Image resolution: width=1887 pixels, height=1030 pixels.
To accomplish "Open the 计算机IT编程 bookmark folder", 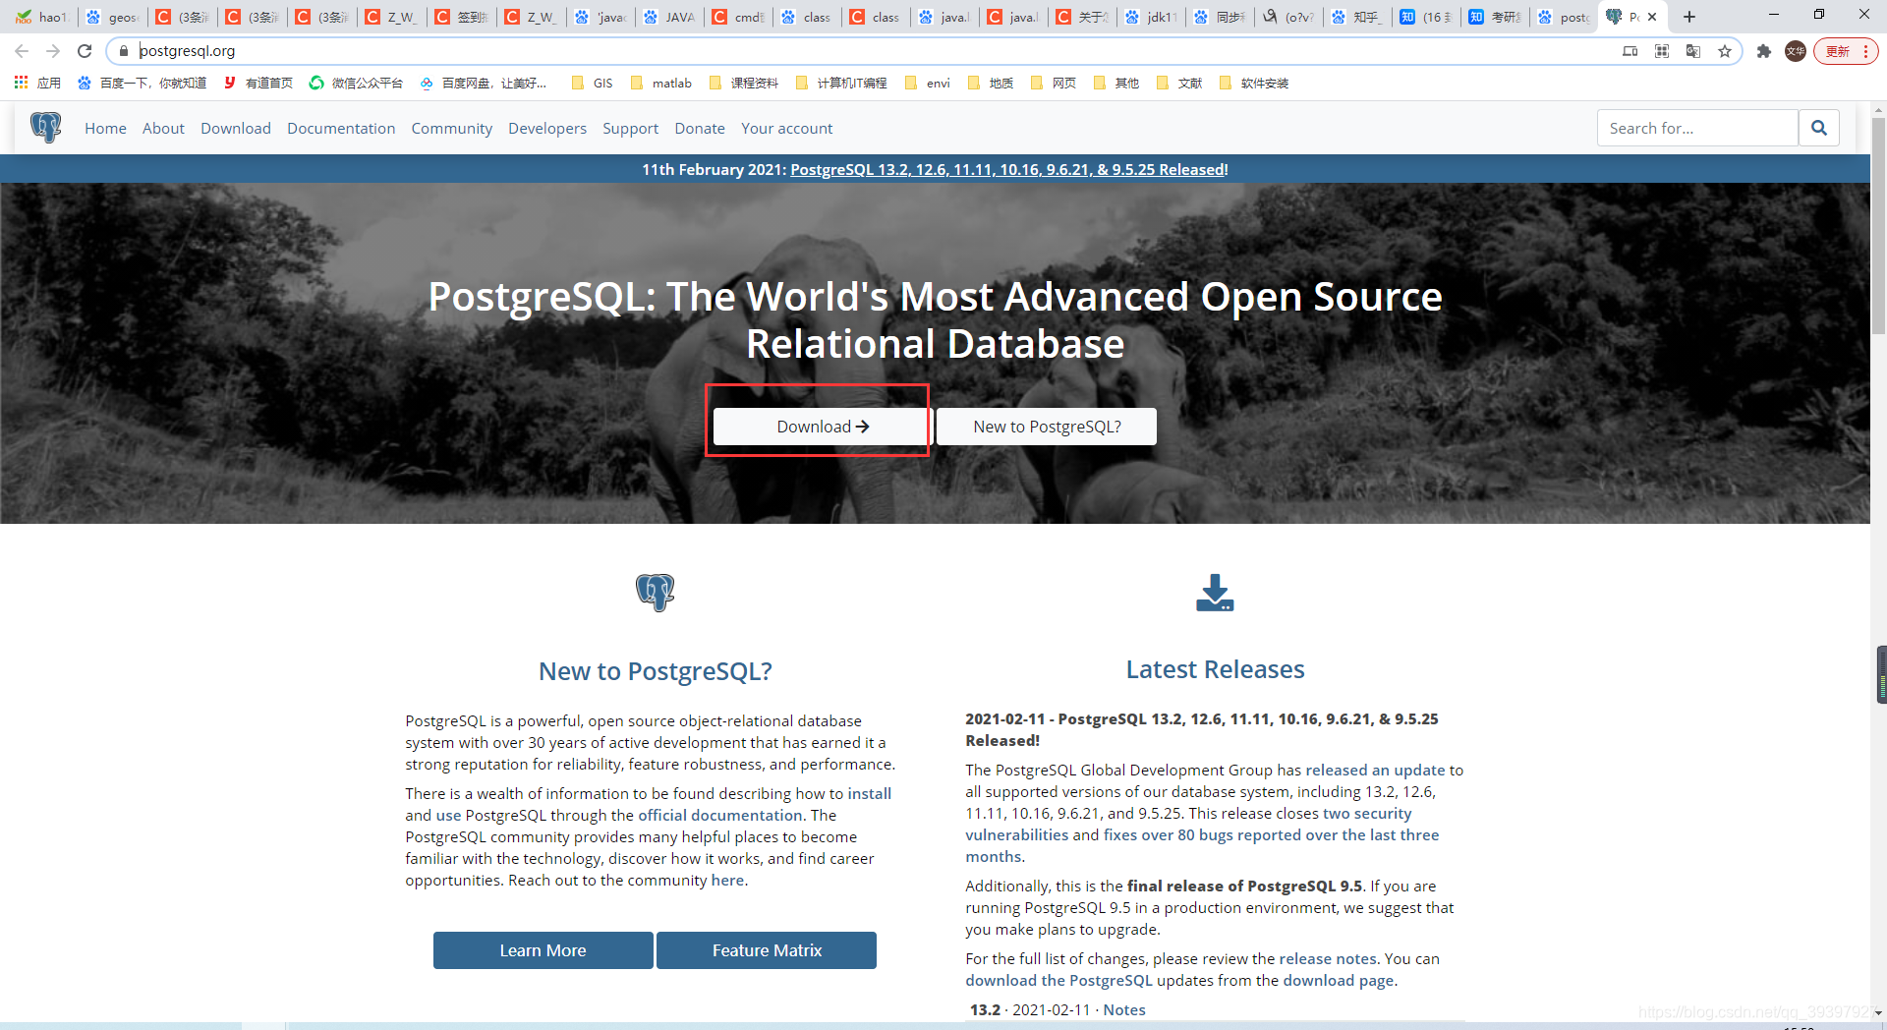I will [841, 84].
